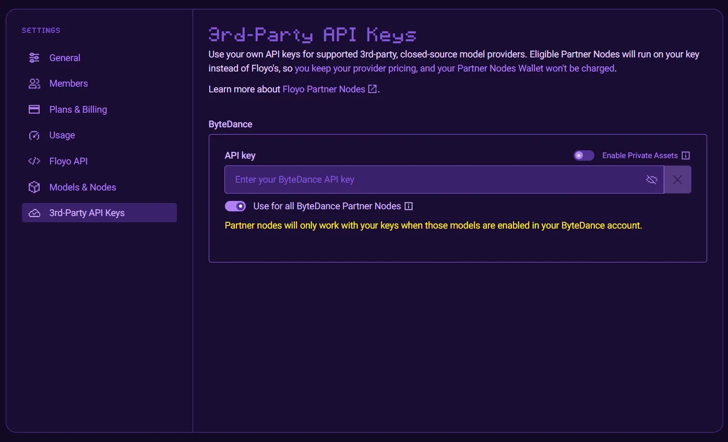The width and height of the screenshot is (728, 442).
Task: Click the 'SETTINGS' sidebar header text
Action: pos(41,30)
